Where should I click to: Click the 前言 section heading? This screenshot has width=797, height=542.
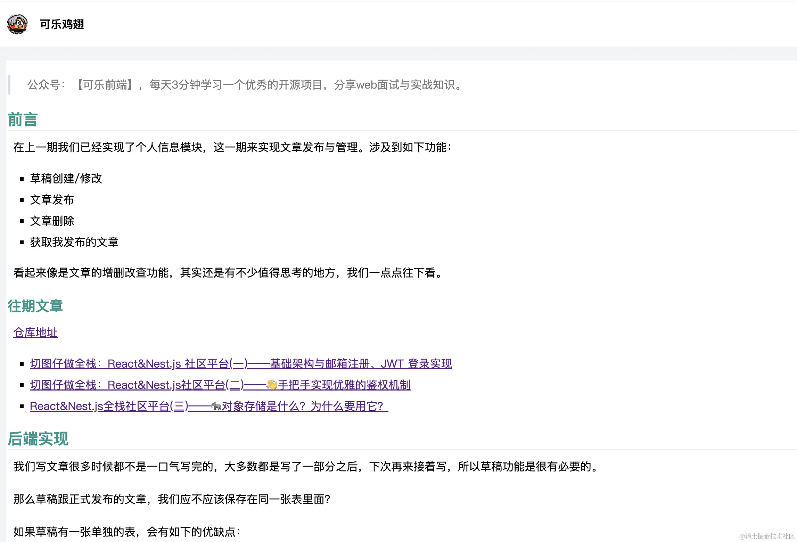click(x=23, y=119)
